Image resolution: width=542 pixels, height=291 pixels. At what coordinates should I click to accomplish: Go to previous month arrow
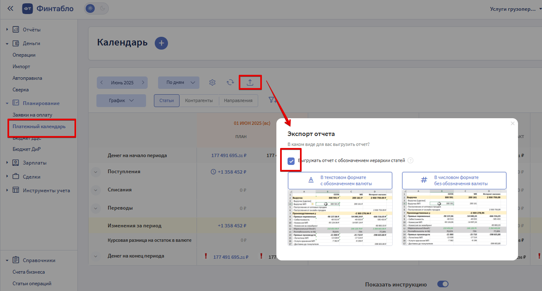102,83
